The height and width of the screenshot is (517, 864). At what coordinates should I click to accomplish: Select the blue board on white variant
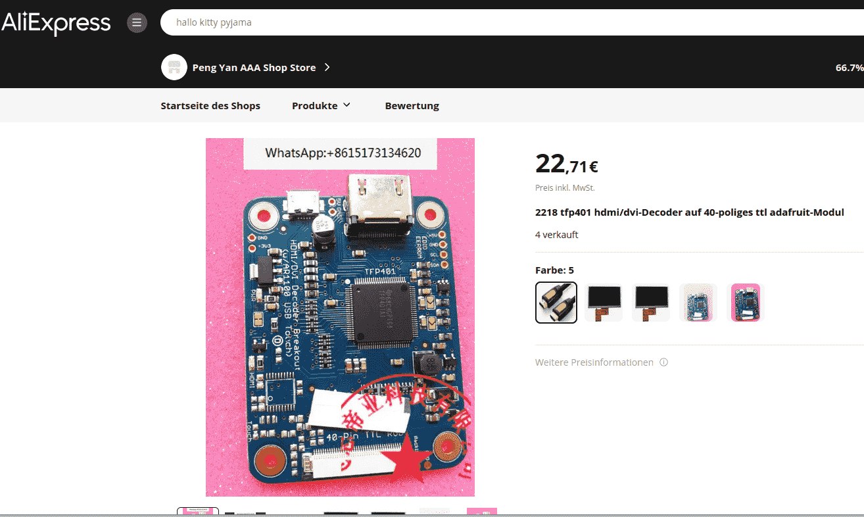click(x=698, y=303)
